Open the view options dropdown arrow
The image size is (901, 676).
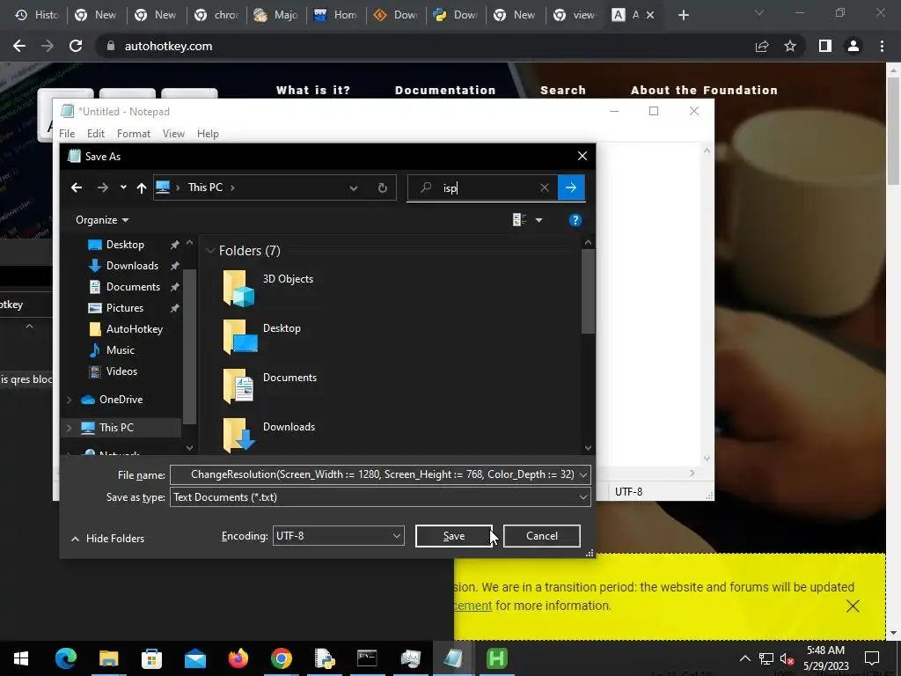point(539,220)
